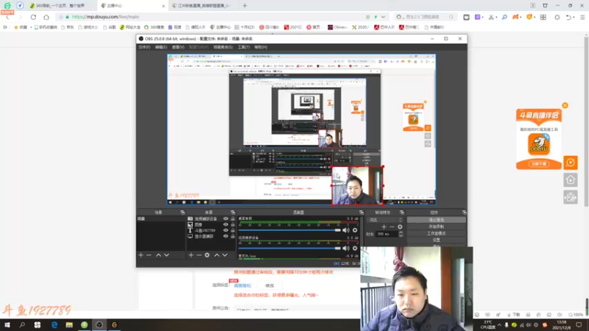This screenshot has height=331, width=589.
Task: Open second mixer channel settings gear
Action: tap(355, 249)
